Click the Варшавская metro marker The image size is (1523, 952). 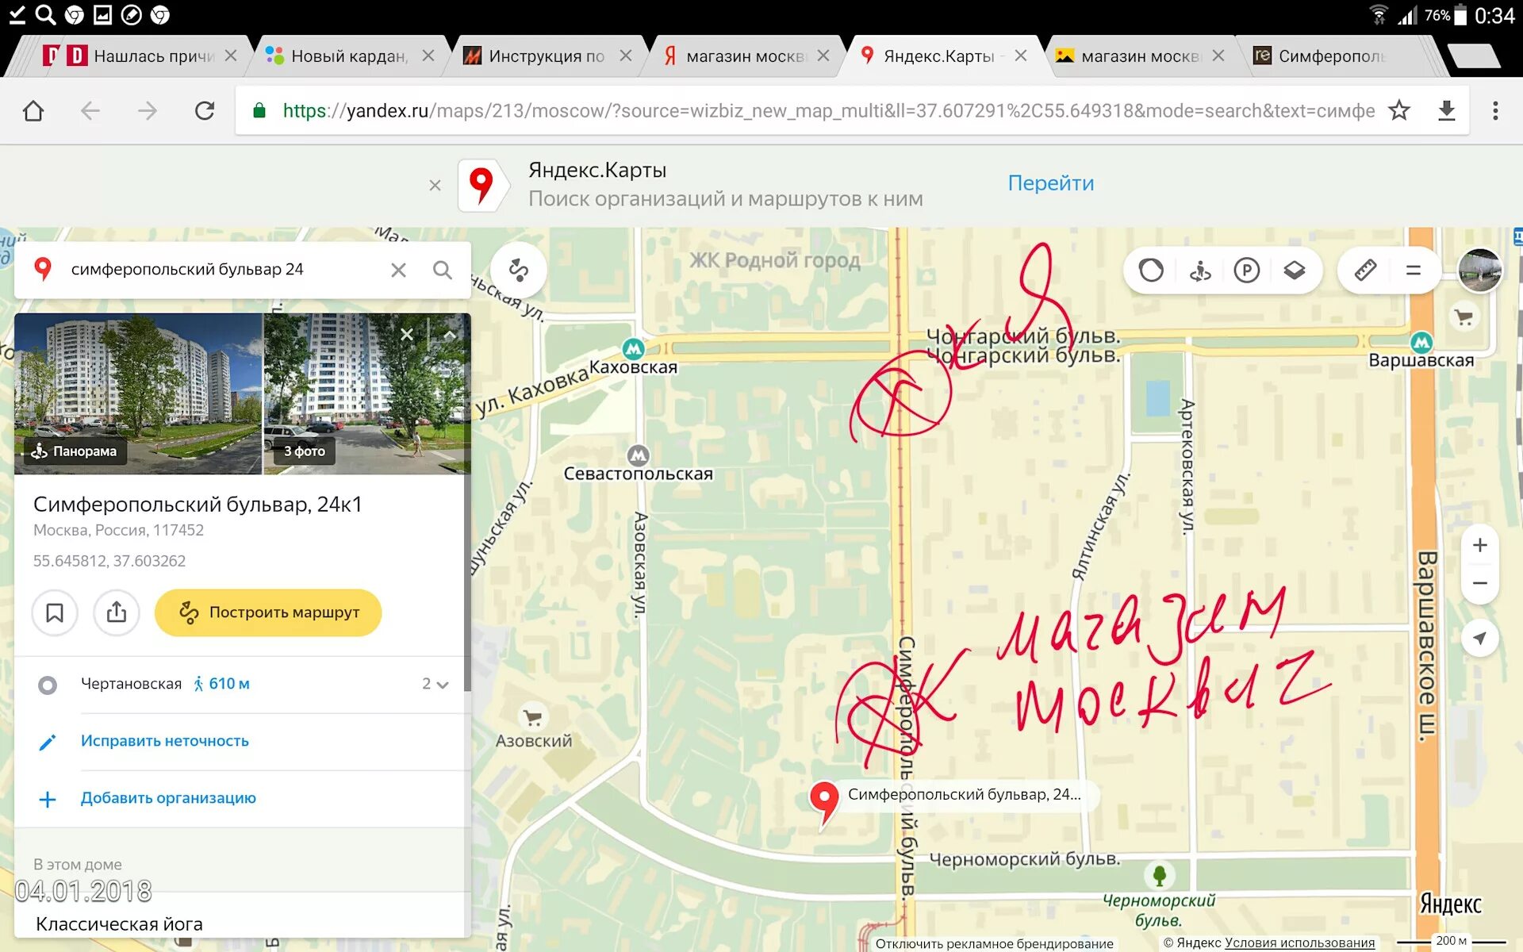[1421, 343]
